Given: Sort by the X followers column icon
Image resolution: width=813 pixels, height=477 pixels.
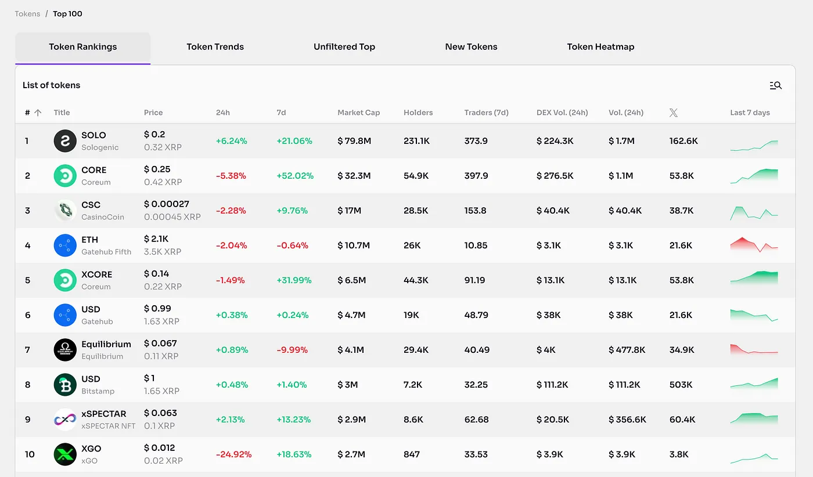Looking at the screenshot, I should click(x=673, y=113).
